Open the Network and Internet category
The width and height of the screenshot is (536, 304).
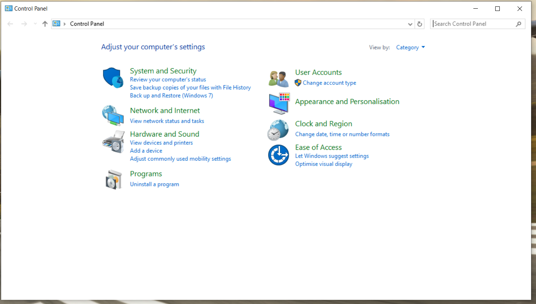[165, 111]
